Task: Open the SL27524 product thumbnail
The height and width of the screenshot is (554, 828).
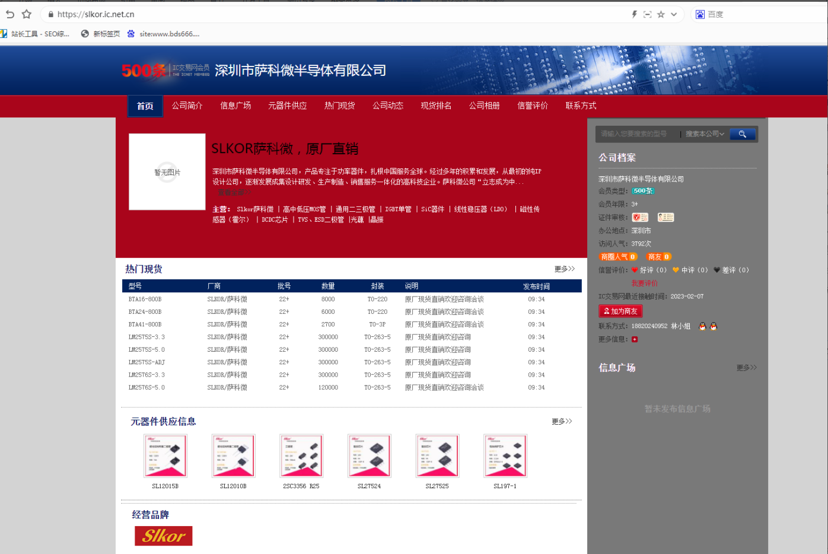Action: [x=369, y=456]
